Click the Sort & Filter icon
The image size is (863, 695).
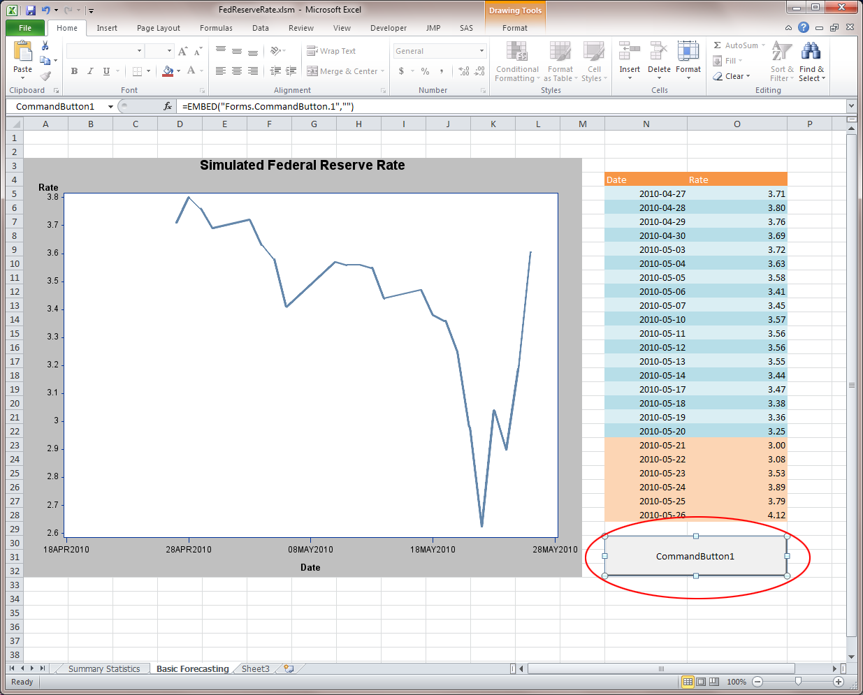781,52
